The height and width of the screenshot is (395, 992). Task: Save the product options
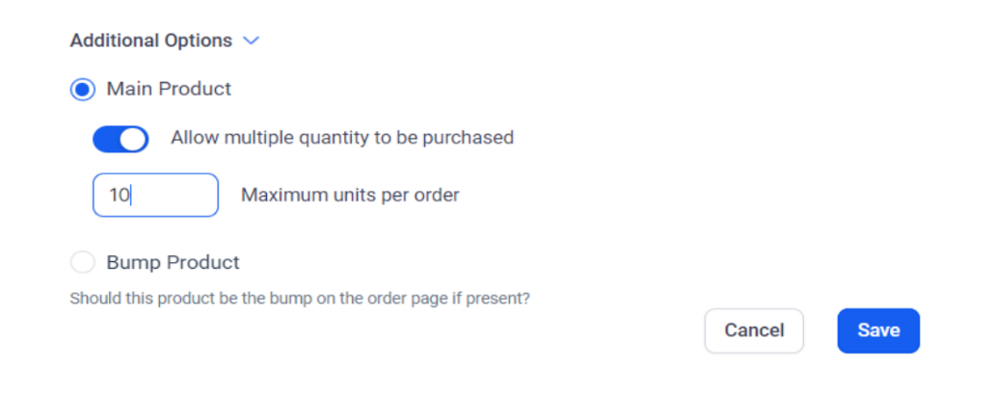point(878,330)
